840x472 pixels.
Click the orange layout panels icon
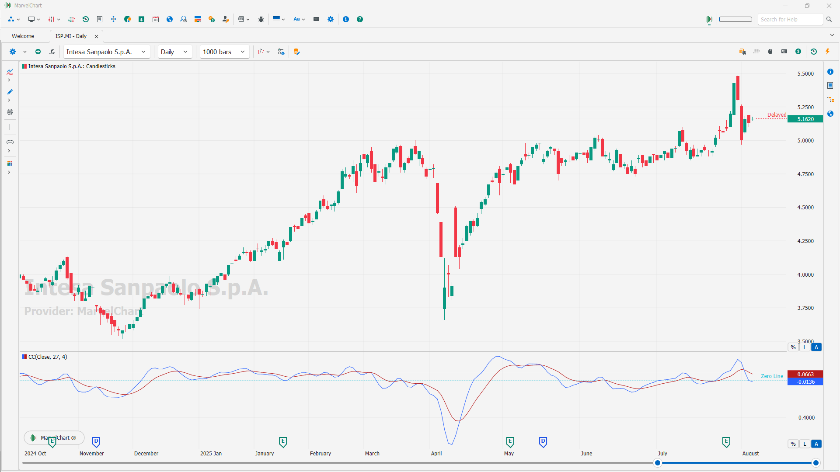coord(198,19)
